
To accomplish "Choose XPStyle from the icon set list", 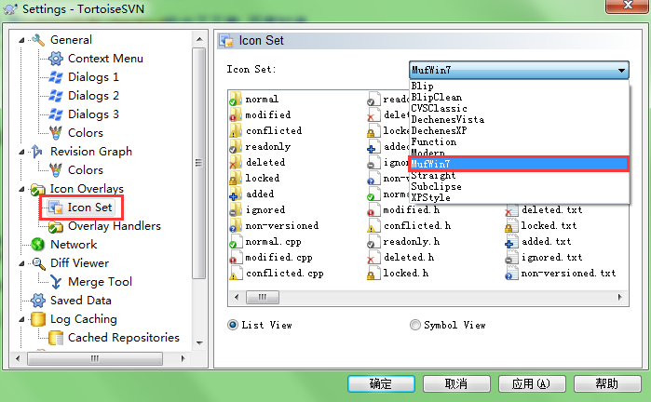I will pos(519,198).
